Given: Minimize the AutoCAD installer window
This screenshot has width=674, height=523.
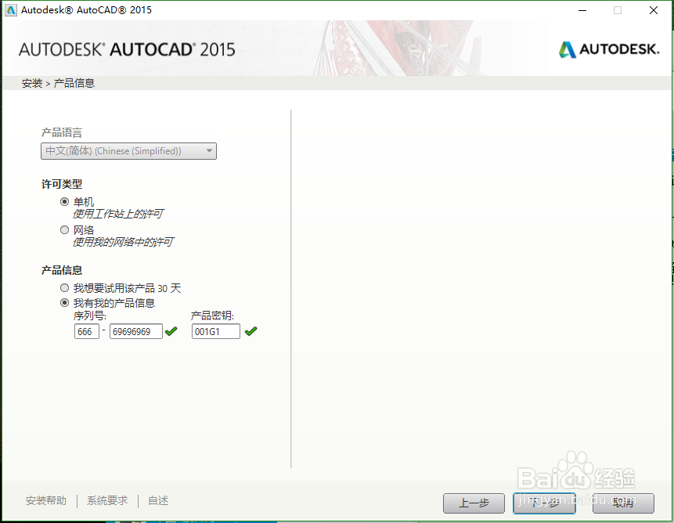Looking at the screenshot, I should coord(582,10).
